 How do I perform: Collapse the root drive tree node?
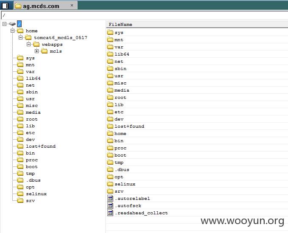coord(4,24)
